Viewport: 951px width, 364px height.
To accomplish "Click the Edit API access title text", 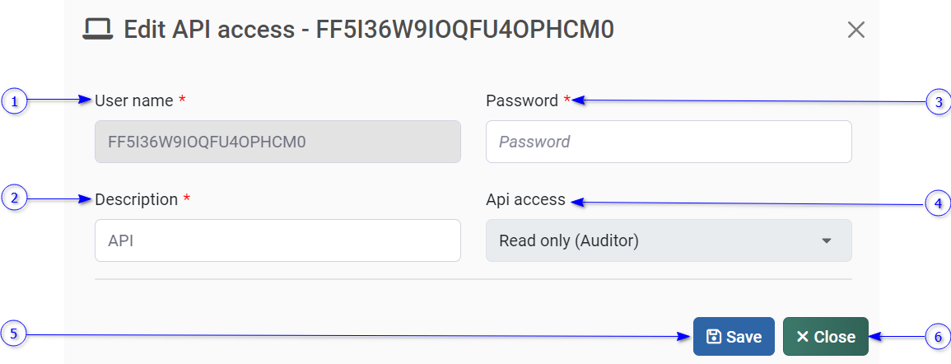I will [369, 30].
